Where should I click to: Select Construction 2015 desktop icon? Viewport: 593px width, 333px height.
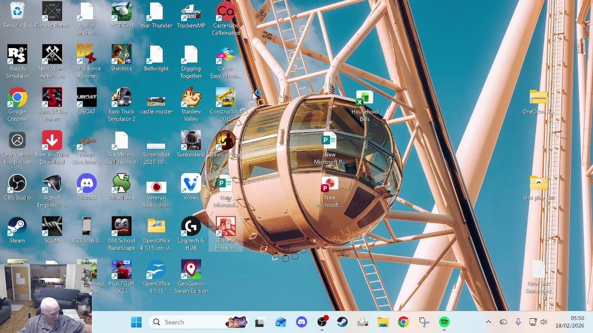point(226,105)
